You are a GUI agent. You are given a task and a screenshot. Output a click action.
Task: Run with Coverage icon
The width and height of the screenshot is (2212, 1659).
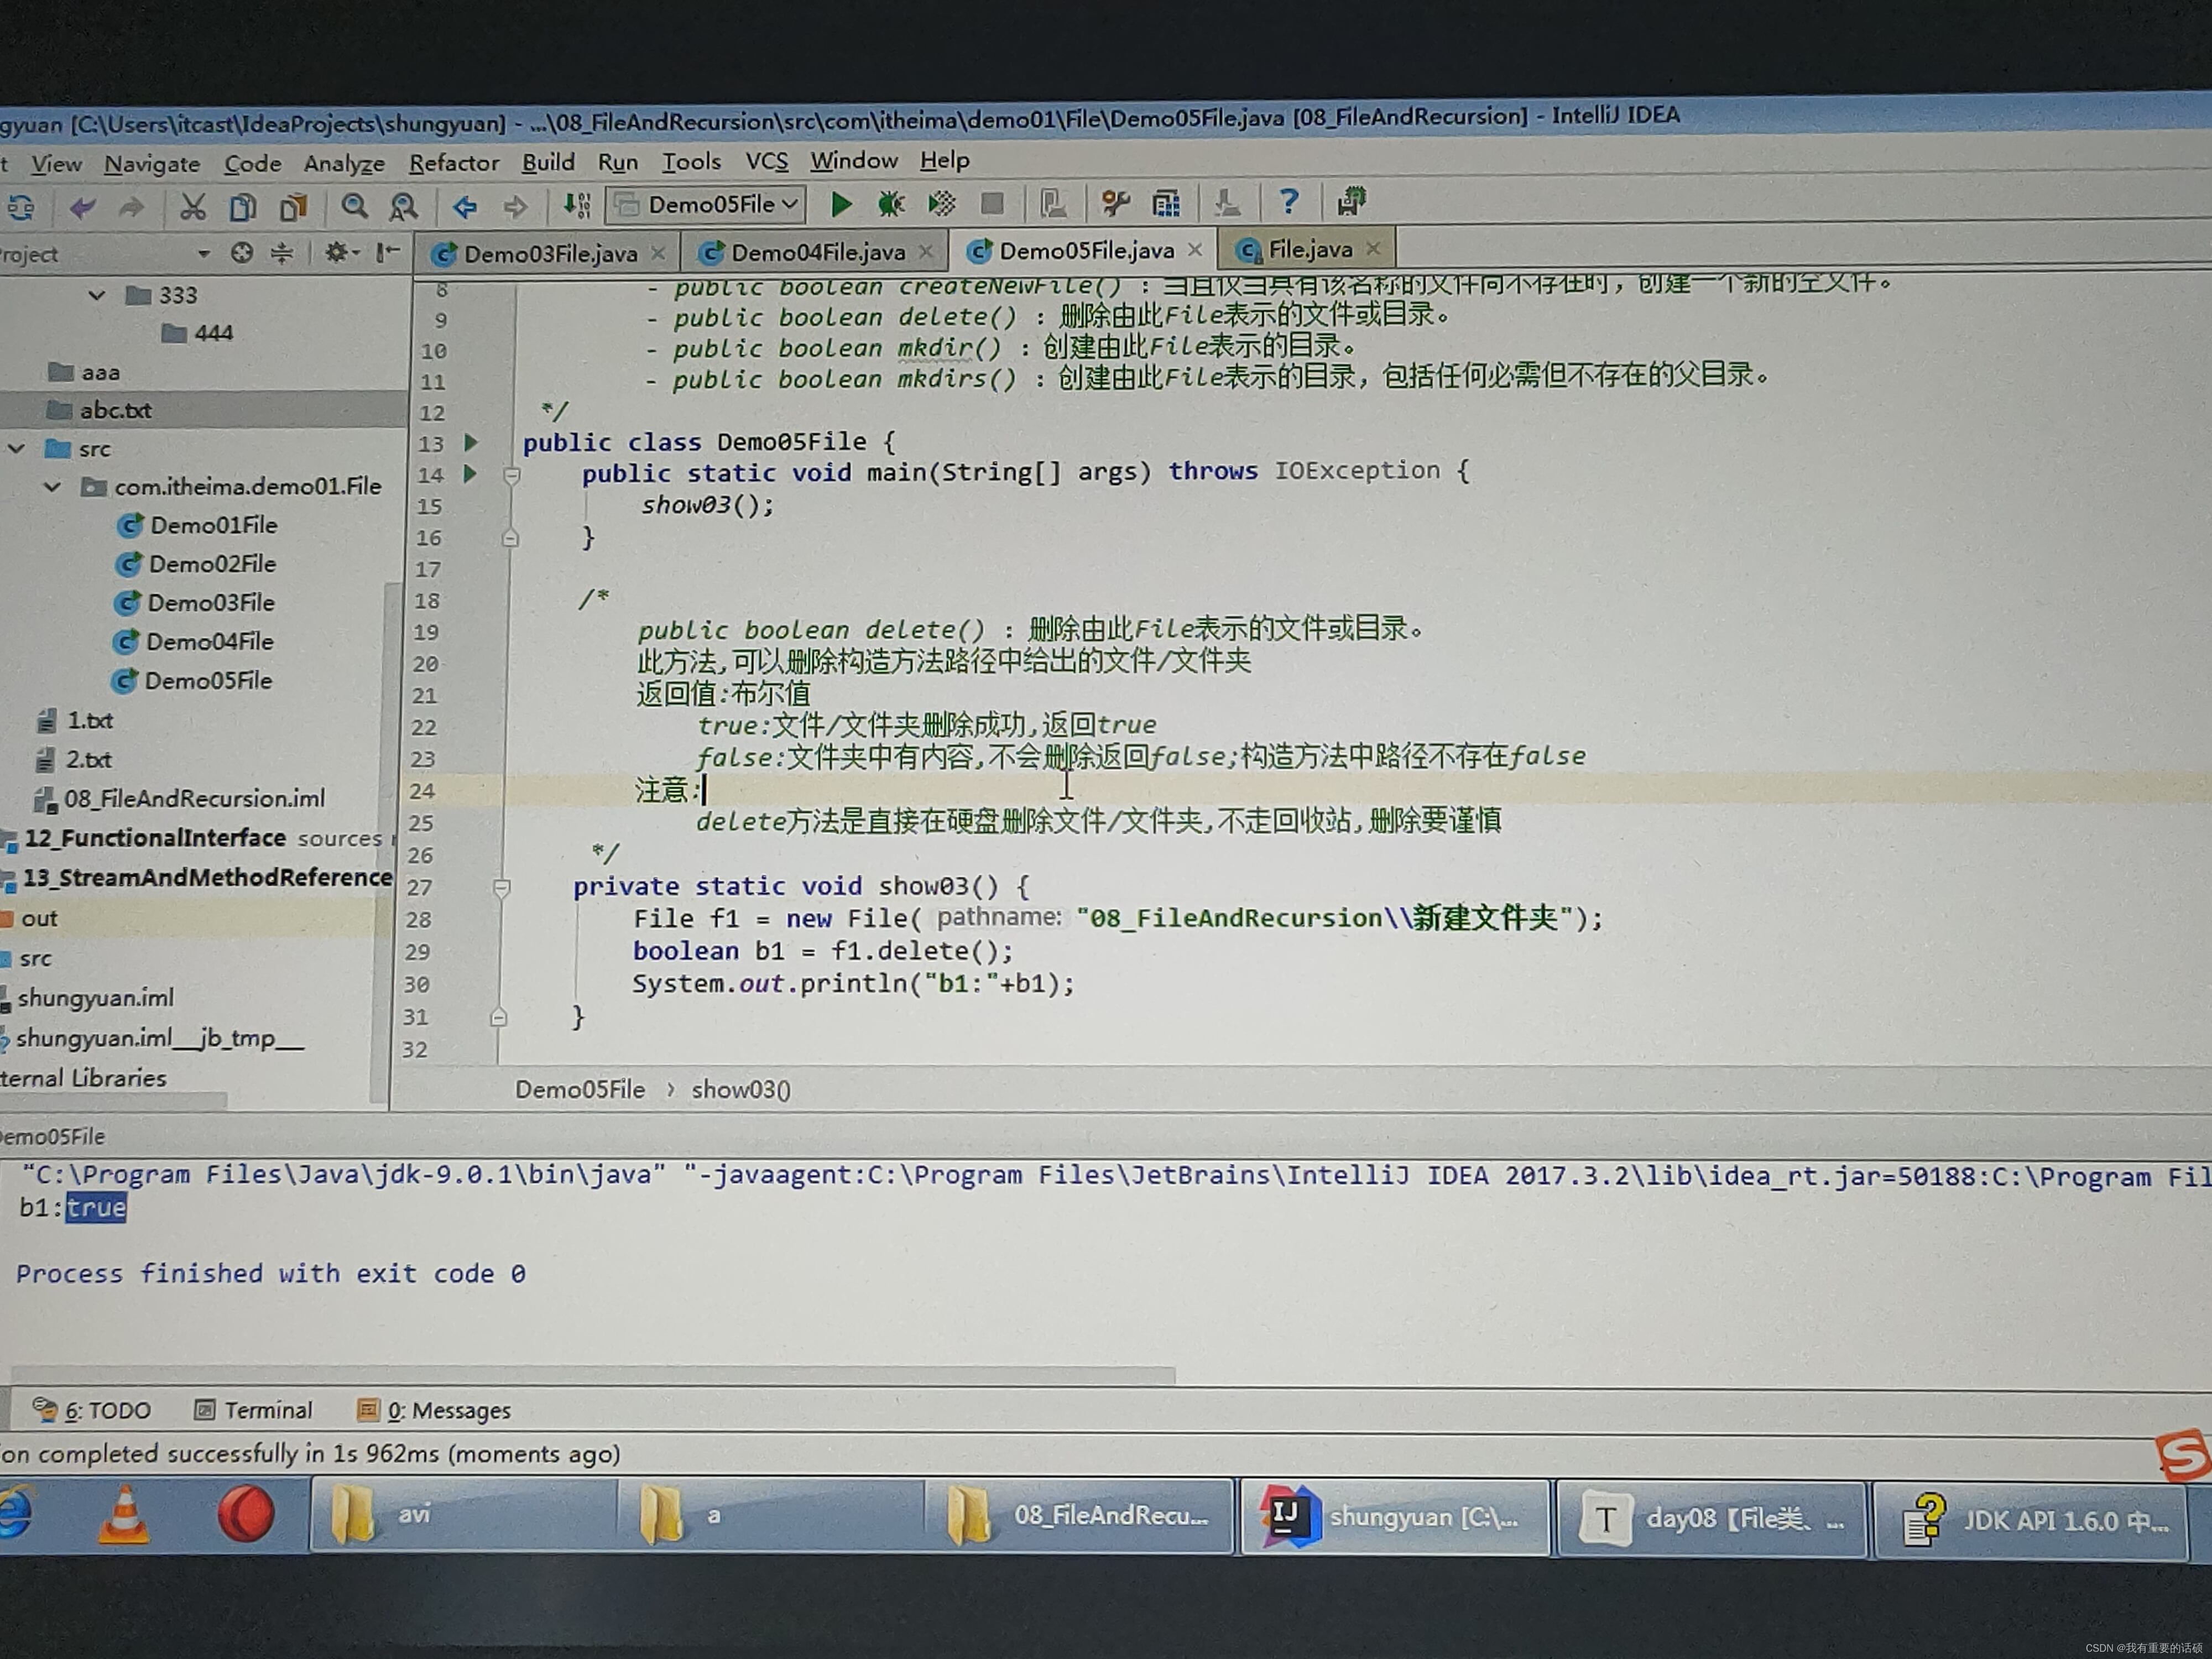pos(941,204)
